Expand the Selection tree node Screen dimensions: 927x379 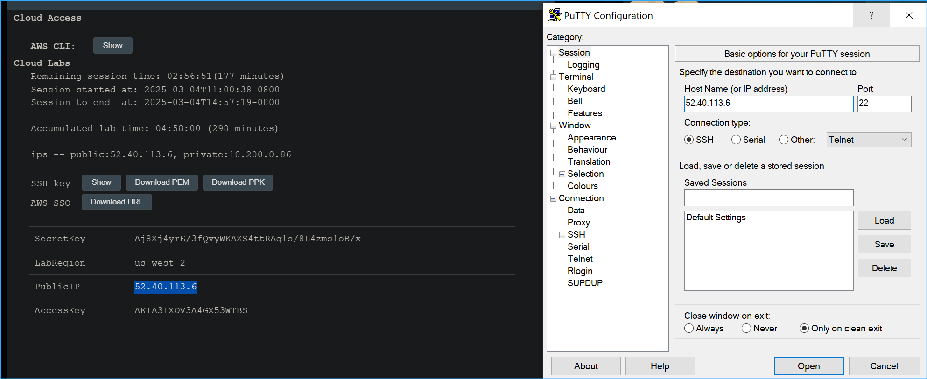pos(562,174)
